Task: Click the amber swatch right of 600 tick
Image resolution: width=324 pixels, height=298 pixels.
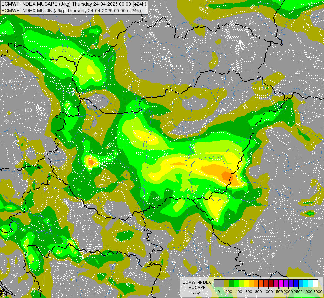Action: [251, 283]
